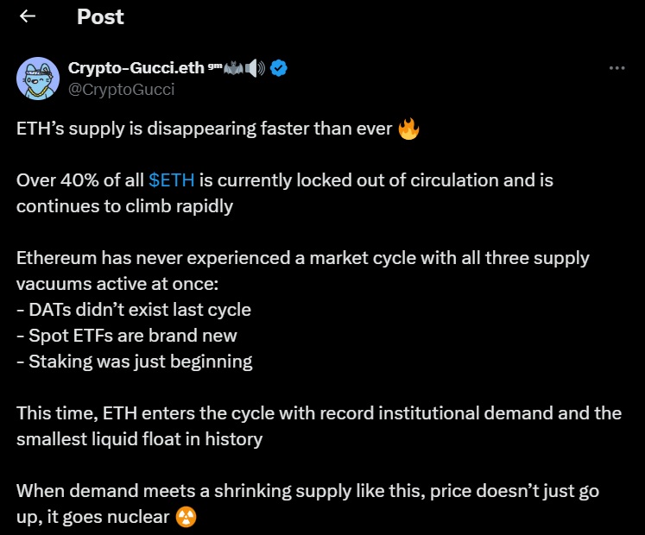This screenshot has height=535, width=645.
Task: Click the "record institutional demand" paragraph
Action: (319, 412)
